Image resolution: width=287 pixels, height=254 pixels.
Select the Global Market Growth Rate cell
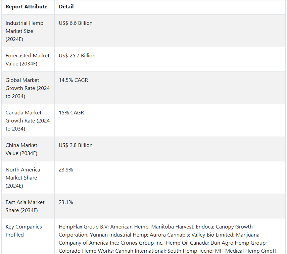point(28,88)
